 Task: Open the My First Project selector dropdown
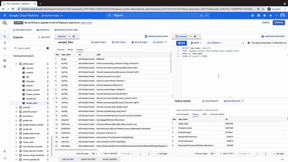coord(52,16)
